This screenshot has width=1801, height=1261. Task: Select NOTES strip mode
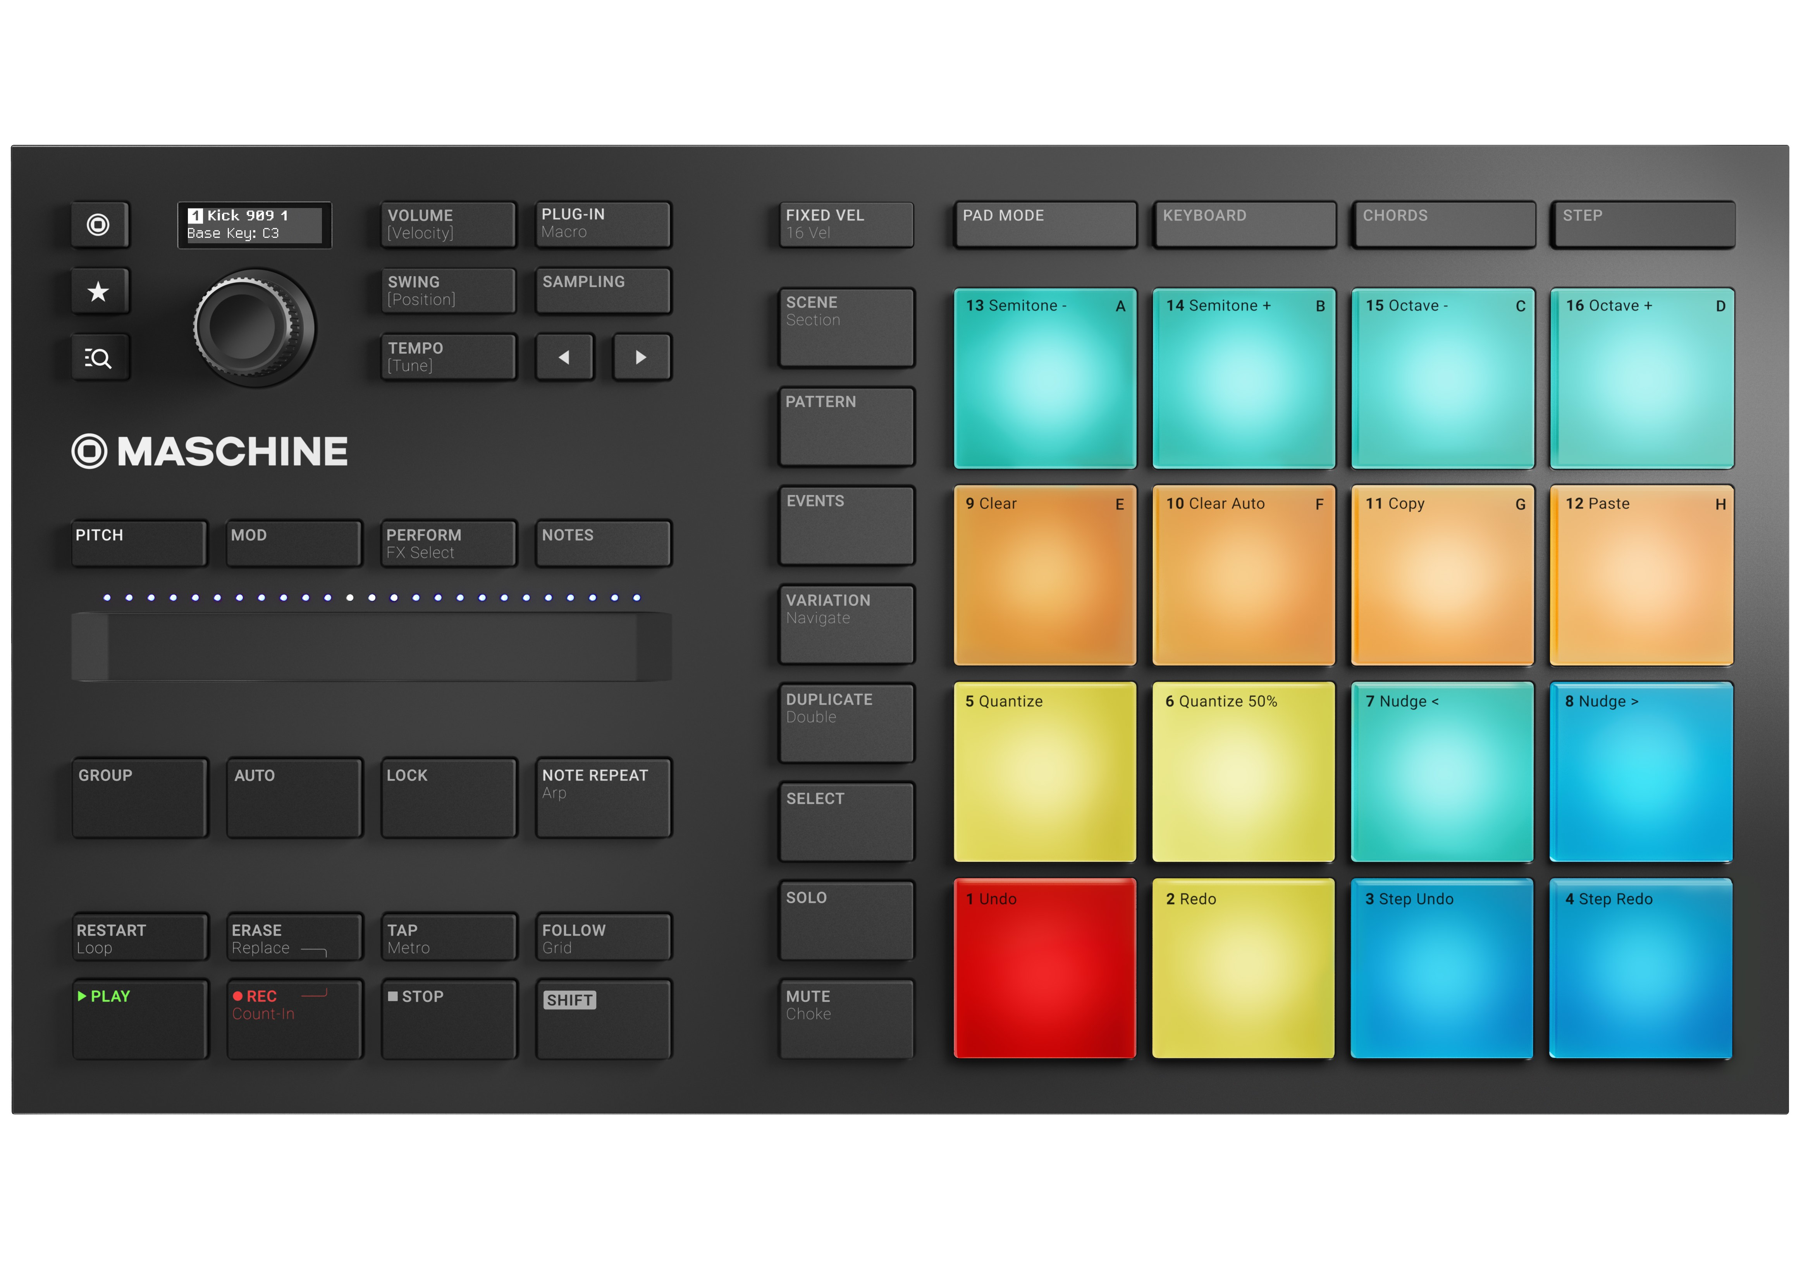coord(603,543)
